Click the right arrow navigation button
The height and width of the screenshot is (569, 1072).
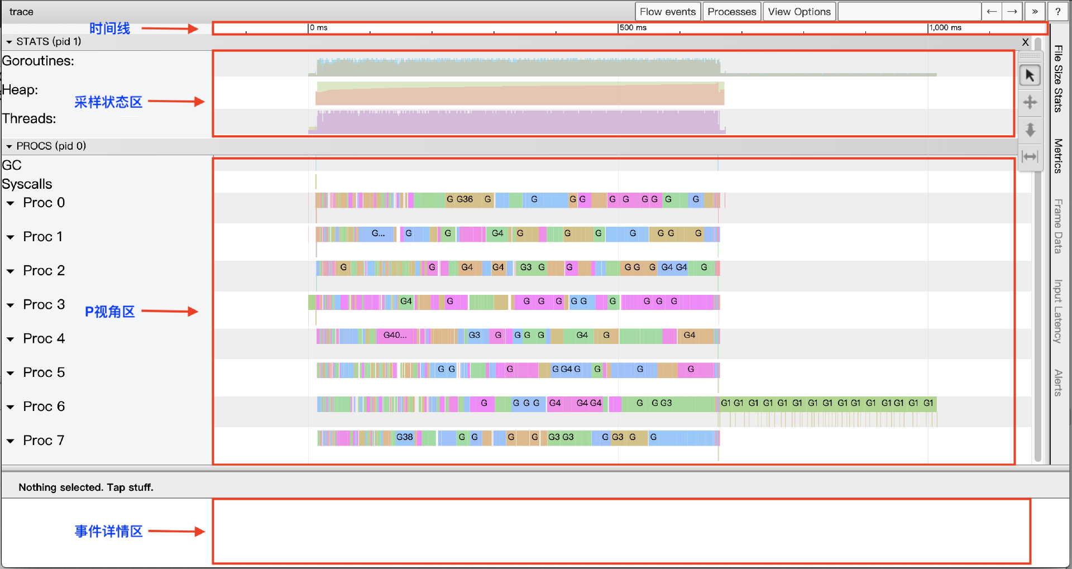click(x=1012, y=12)
